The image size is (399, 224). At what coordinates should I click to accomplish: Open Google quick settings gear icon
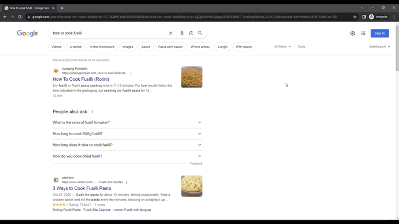click(x=352, y=33)
